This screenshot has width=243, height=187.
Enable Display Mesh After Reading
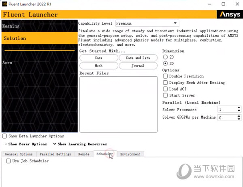(165, 82)
